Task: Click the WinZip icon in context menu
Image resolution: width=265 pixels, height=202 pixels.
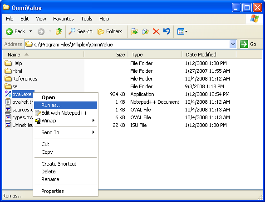Action: click(x=38, y=121)
